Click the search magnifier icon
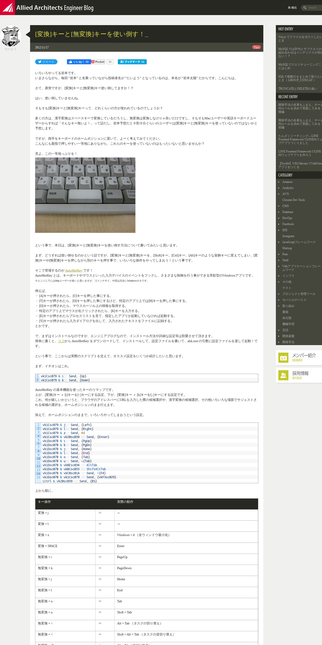 click(305, 8)
